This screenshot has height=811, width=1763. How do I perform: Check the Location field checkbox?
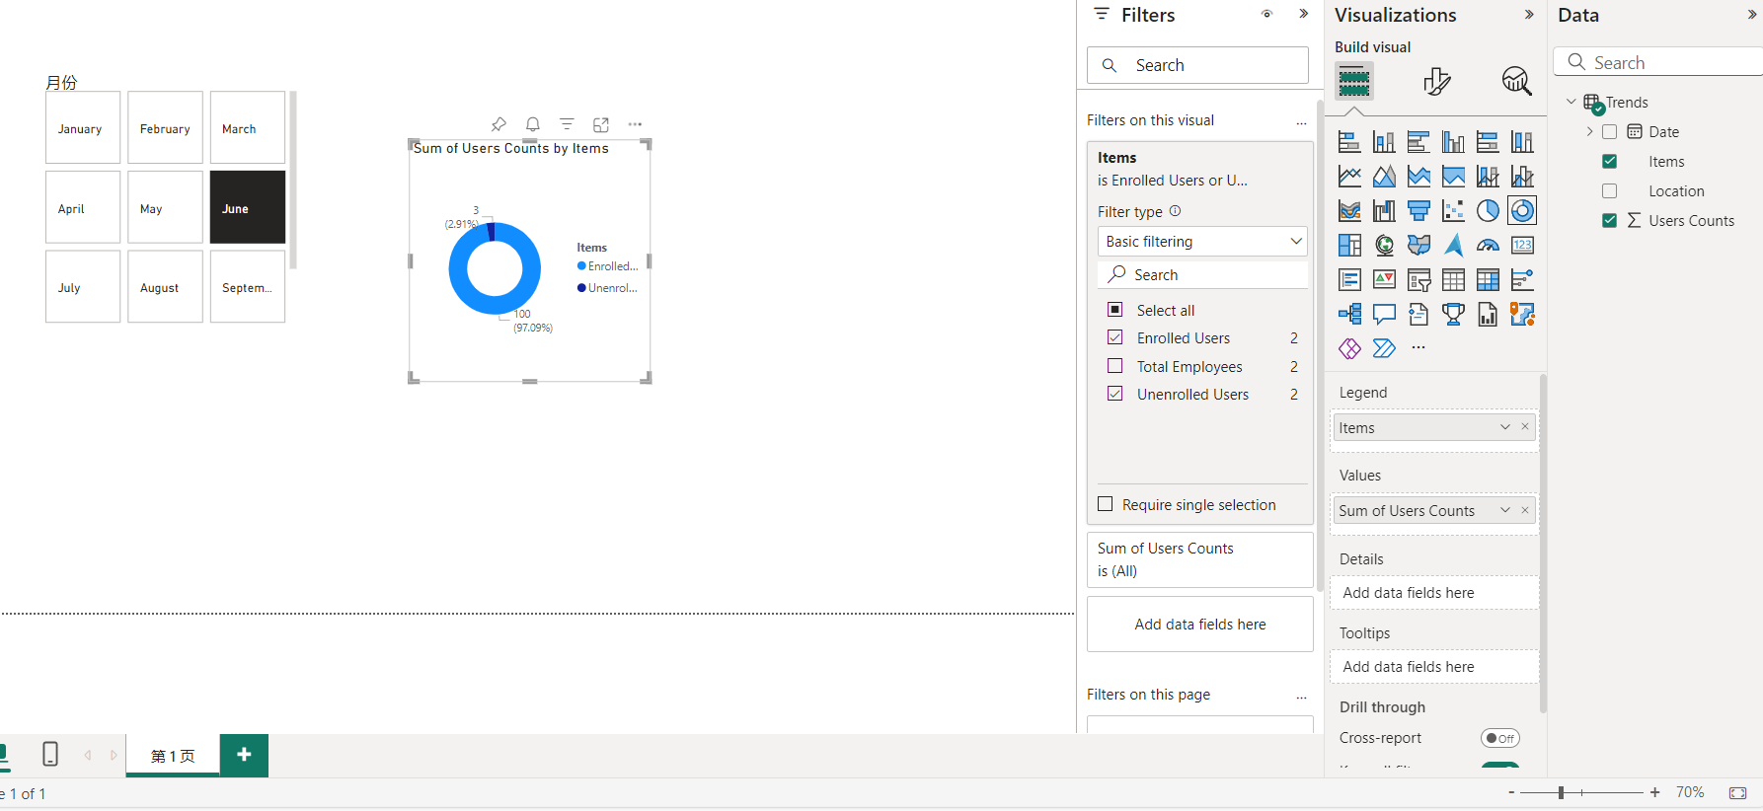(x=1610, y=191)
